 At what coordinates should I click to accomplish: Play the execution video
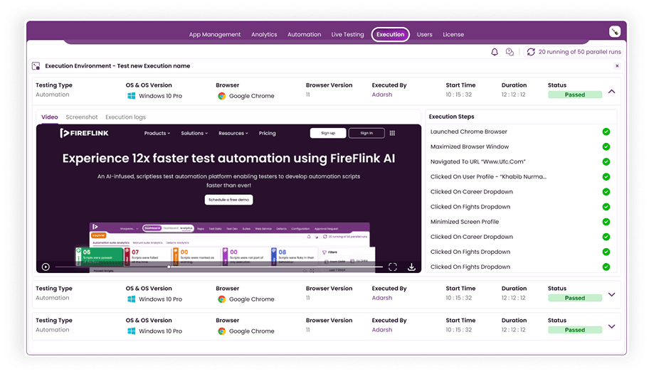click(x=46, y=267)
